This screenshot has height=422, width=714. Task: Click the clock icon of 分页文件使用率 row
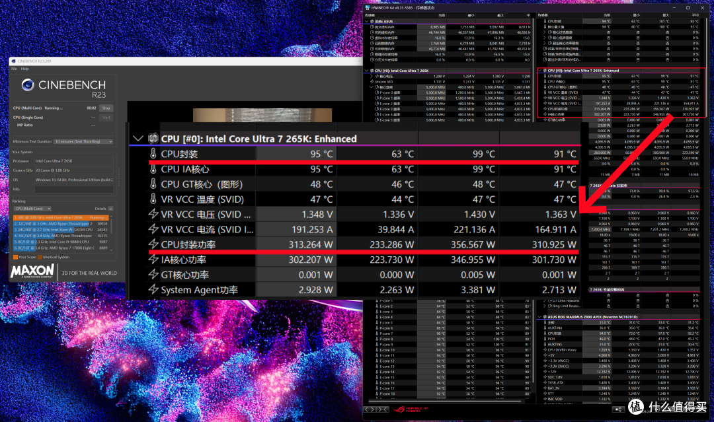[372, 59]
